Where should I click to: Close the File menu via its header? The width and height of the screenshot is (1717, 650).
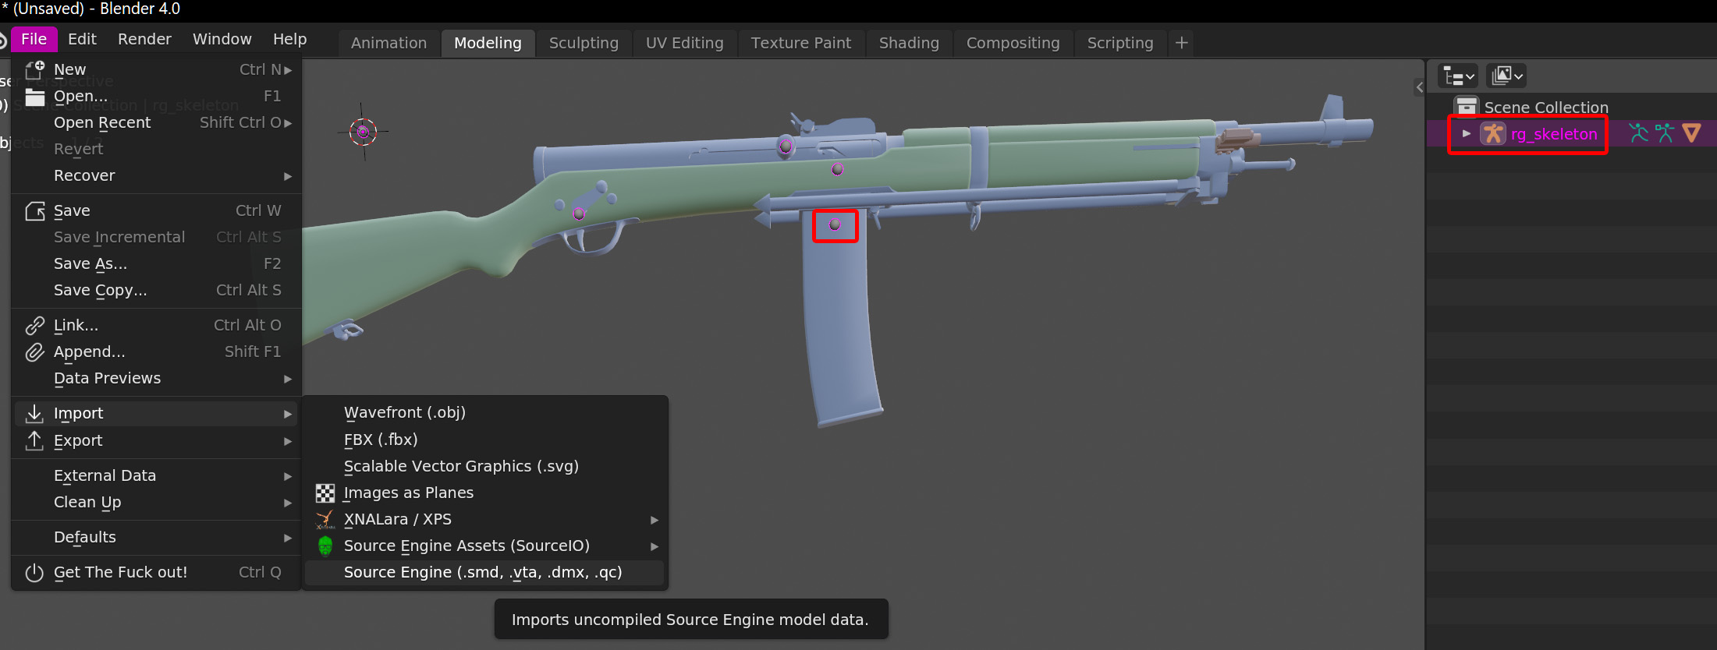[x=34, y=39]
